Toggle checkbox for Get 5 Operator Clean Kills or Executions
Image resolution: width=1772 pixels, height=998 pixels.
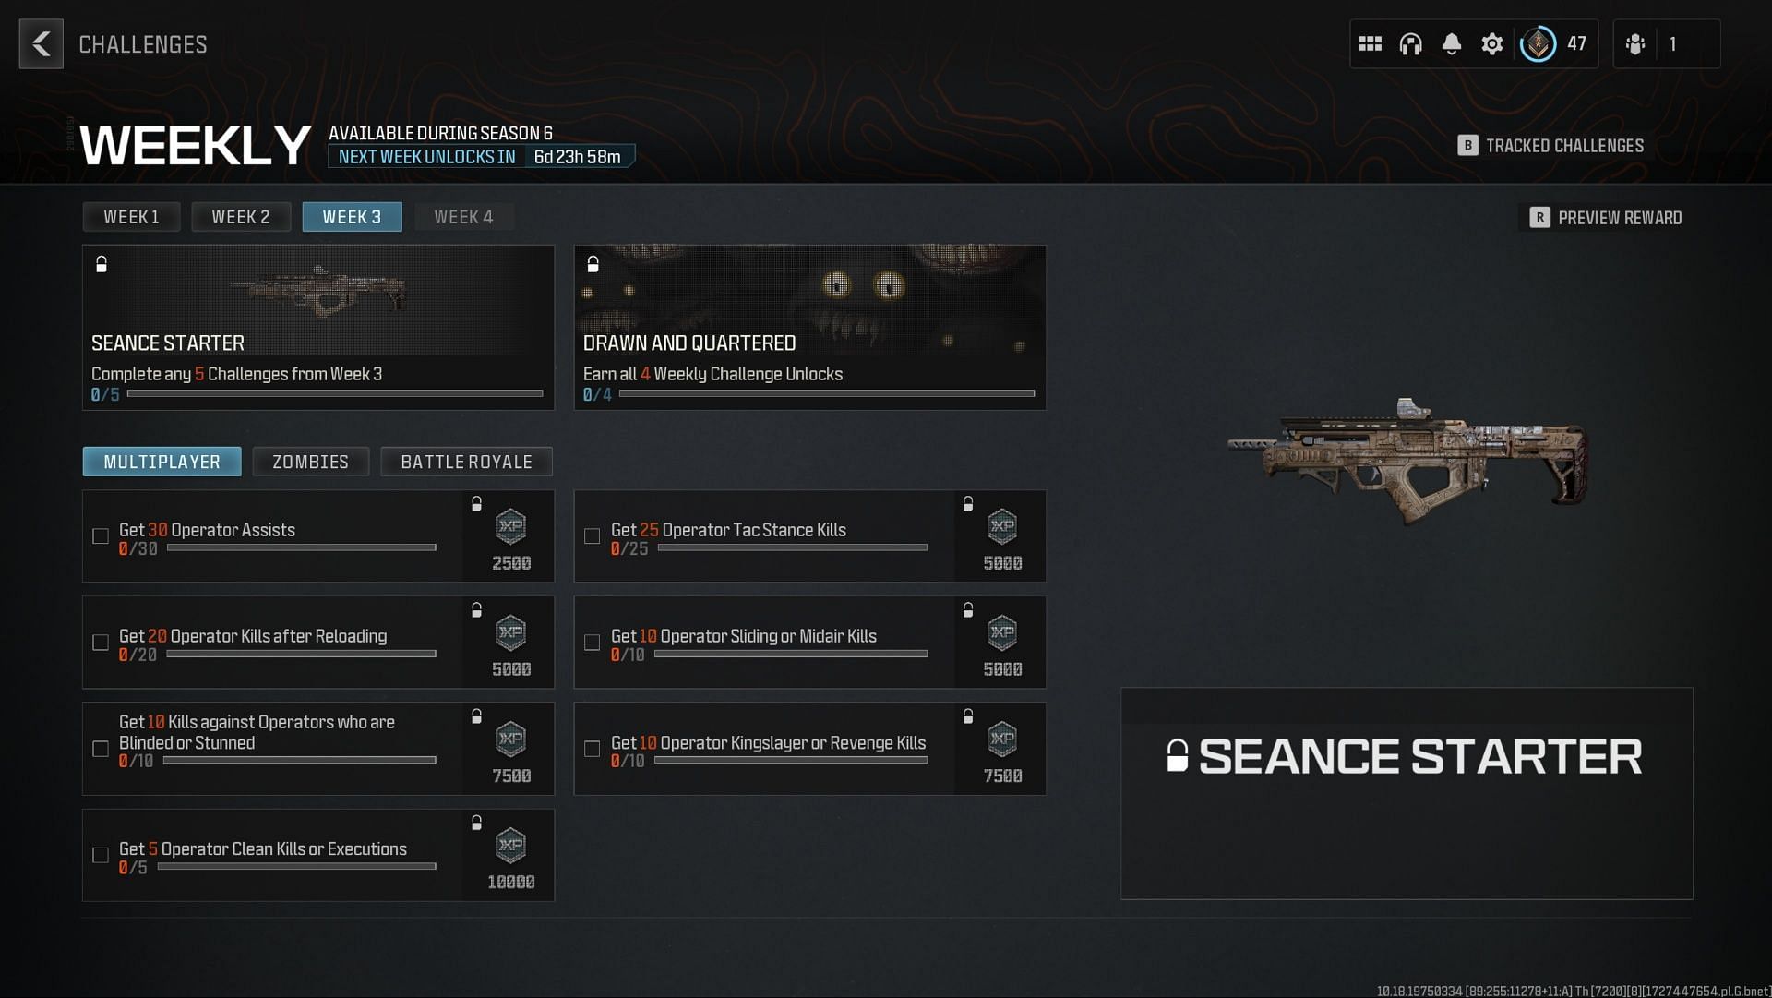(x=102, y=854)
